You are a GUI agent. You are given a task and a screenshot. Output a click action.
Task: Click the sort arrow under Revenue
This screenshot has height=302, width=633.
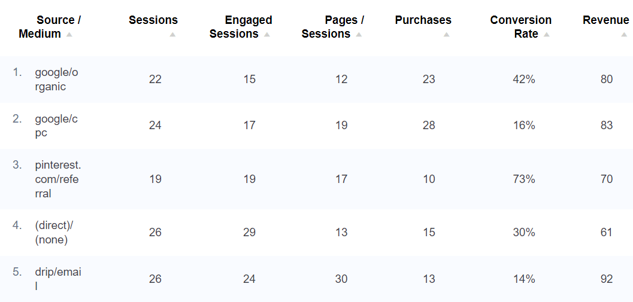tap(624, 35)
